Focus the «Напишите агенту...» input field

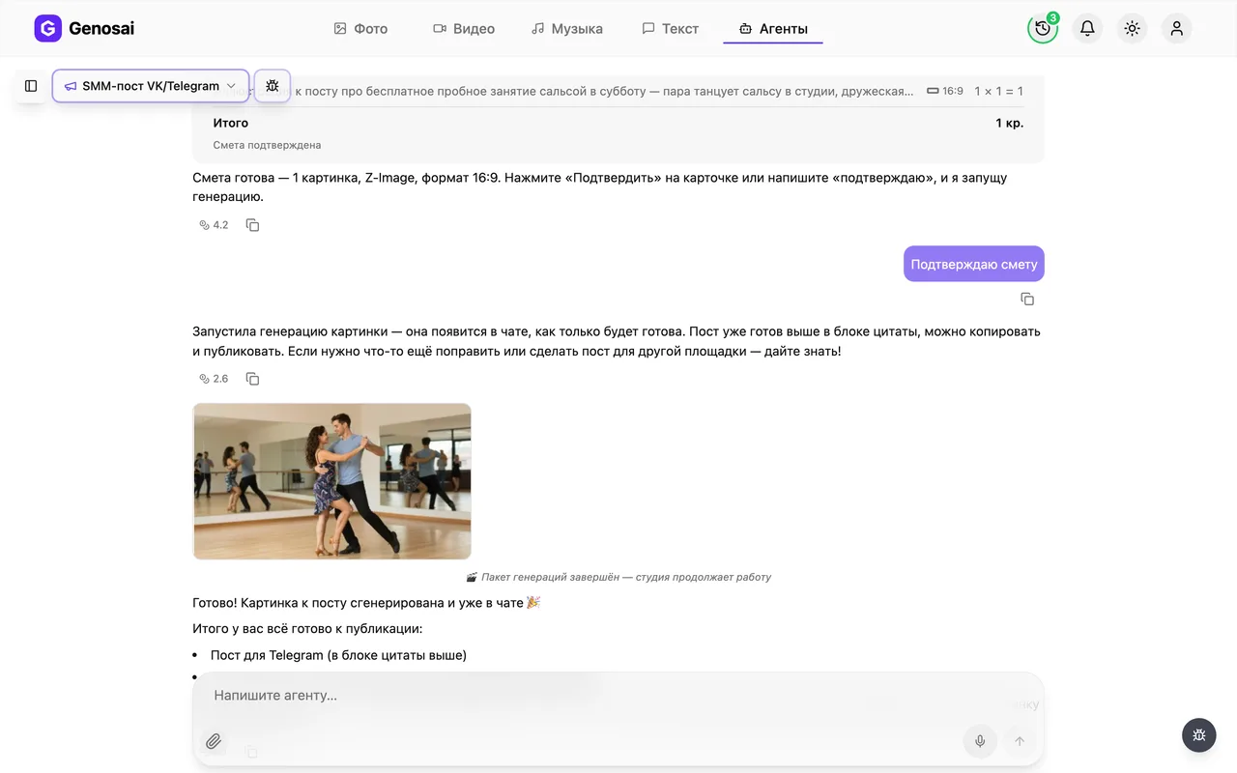618,696
